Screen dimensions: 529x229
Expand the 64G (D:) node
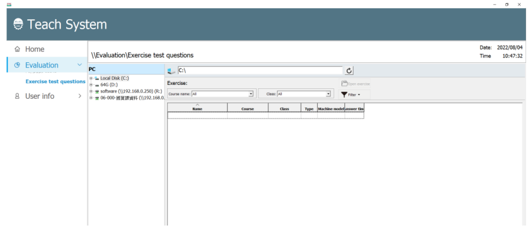(91, 84)
